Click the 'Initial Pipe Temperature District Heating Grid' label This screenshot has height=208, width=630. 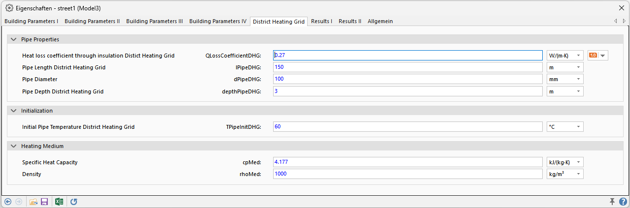pos(78,127)
